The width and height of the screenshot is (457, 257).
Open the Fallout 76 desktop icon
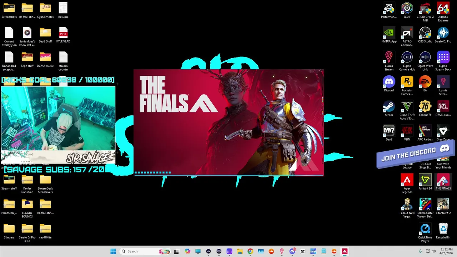[425, 109]
